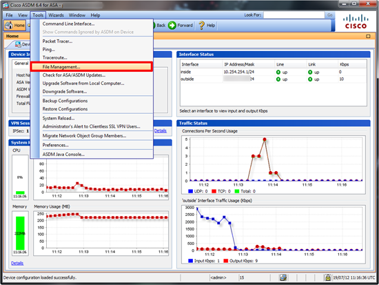This screenshot has height=285, width=379.
Task: Click the lock icon in status bar
Action: pyautogui.click(x=327, y=277)
